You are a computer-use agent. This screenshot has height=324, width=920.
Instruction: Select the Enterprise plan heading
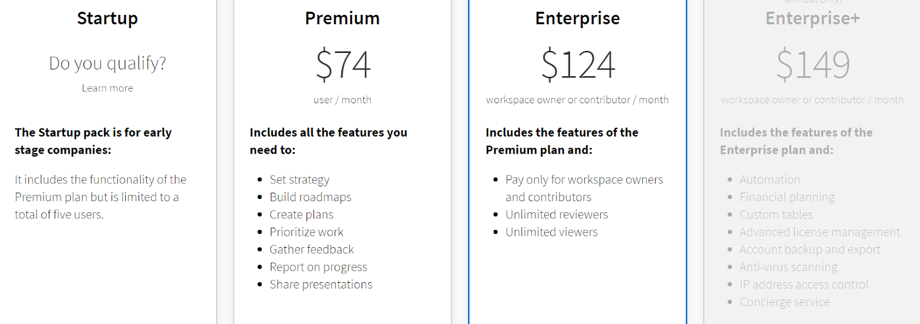577,18
